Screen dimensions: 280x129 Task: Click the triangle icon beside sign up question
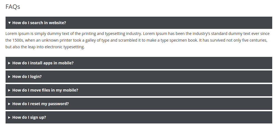pyautogui.click(x=9, y=117)
